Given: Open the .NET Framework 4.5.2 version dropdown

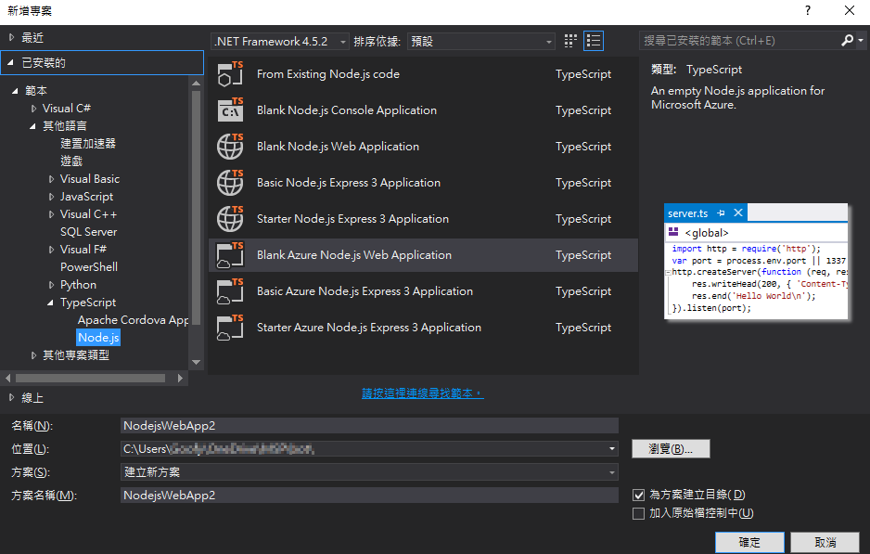Looking at the screenshot, I should [x=280, y=42].
